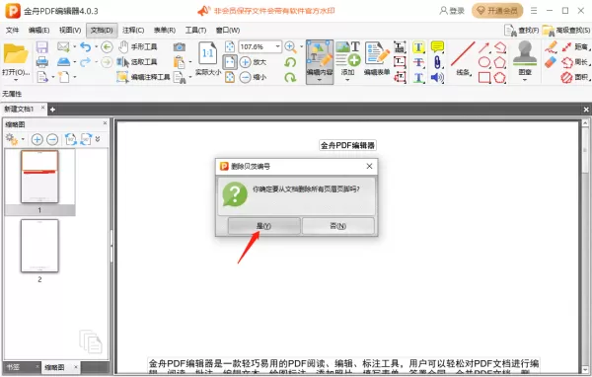Click the 放大 zoom in button
592x377 pixels.
tap(253, 62)
